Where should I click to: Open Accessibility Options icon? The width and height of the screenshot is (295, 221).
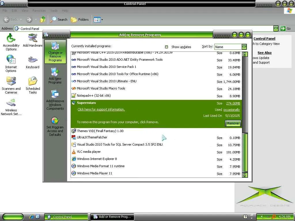(11, 42)
